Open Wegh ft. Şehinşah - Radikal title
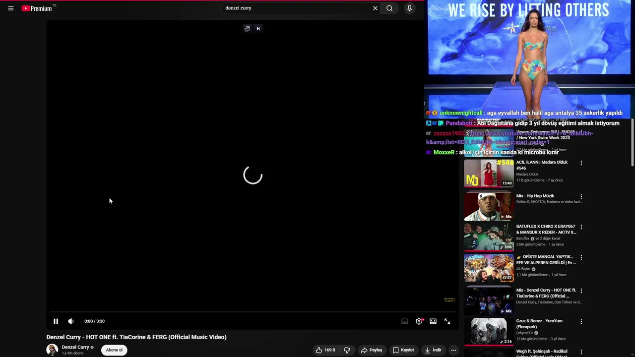 [542, 353]
